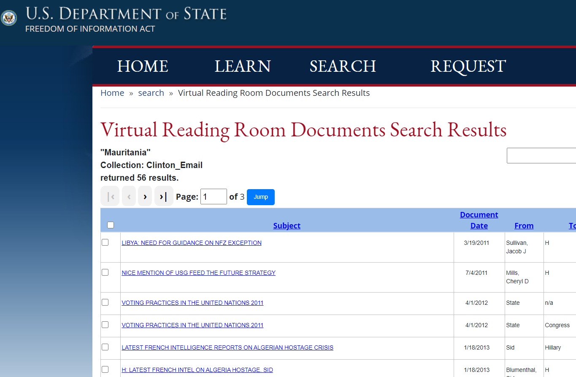The width and height of the screenshot is (576, 377).
Task: Go to the first results page
Action: pos(110,196)
